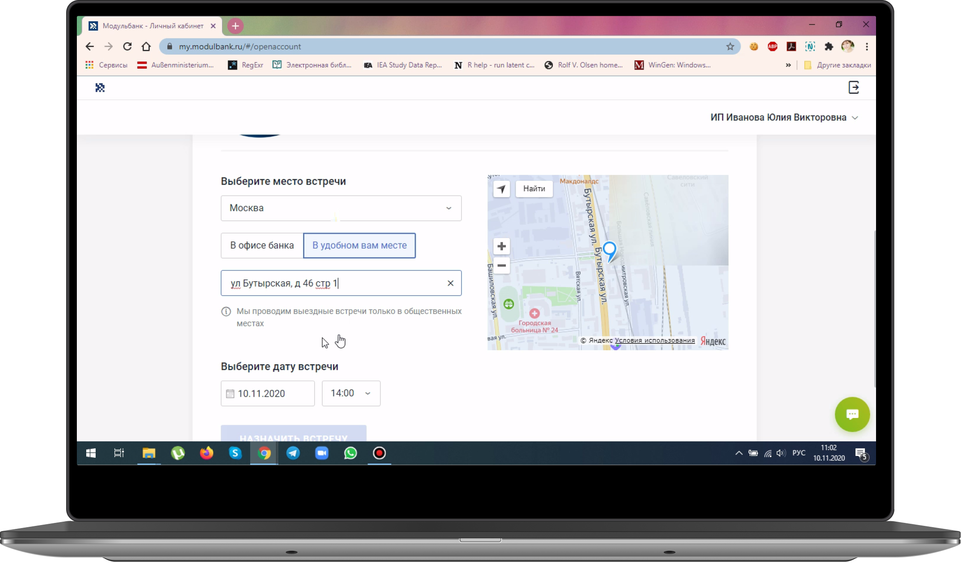
Task: Open the RegExr bookmark
Action: (x=245, y=65)
